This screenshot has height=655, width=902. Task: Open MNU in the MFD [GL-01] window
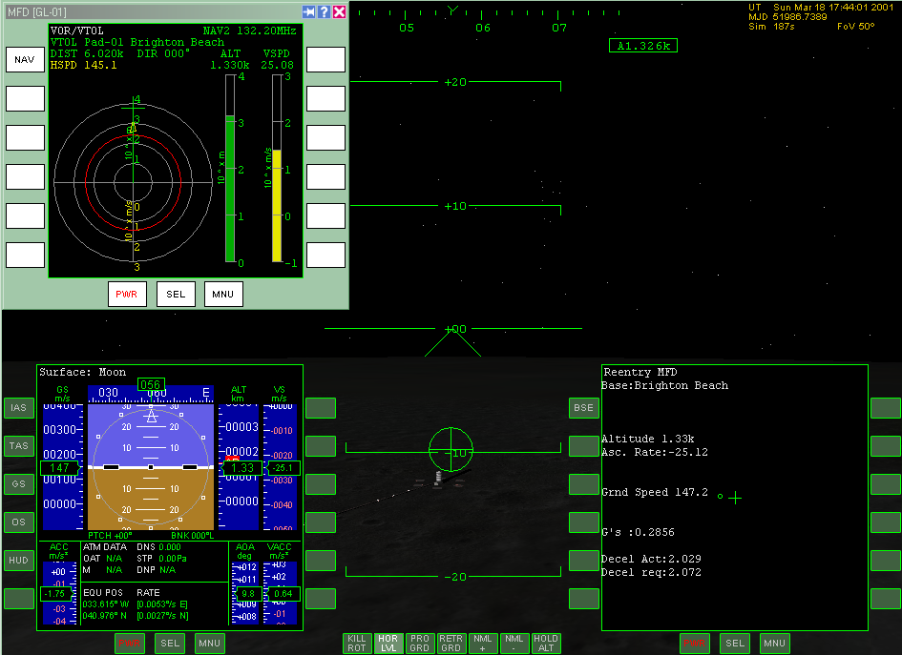[223, 295]
